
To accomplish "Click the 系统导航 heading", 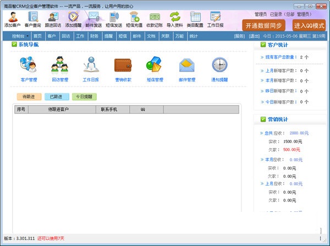I will [x=29, y=45].
